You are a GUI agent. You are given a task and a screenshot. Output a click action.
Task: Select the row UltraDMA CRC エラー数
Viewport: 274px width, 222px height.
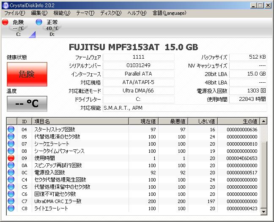[133, 201]
